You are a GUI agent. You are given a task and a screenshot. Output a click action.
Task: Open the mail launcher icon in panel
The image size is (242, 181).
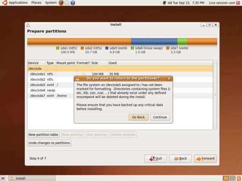tap(67, 3)
